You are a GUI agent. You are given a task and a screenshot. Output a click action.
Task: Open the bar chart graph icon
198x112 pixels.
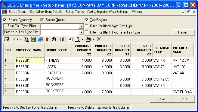pyautogui.click(x=61, y=39)
